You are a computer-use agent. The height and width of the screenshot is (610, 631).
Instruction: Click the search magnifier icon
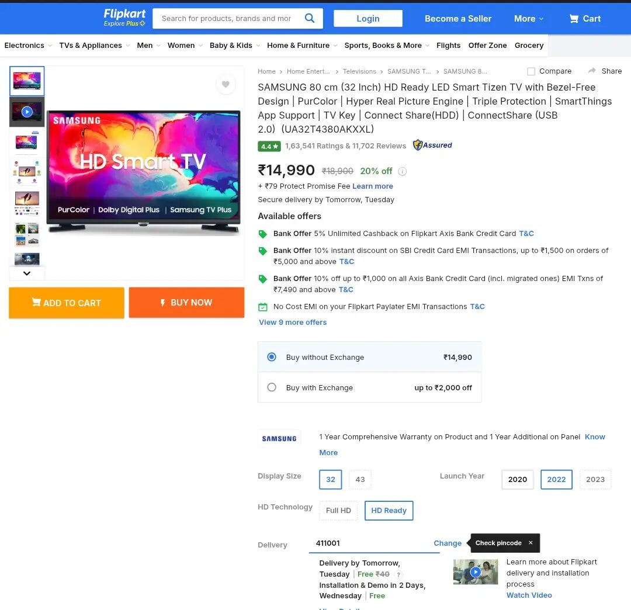(x=310, y=18)
